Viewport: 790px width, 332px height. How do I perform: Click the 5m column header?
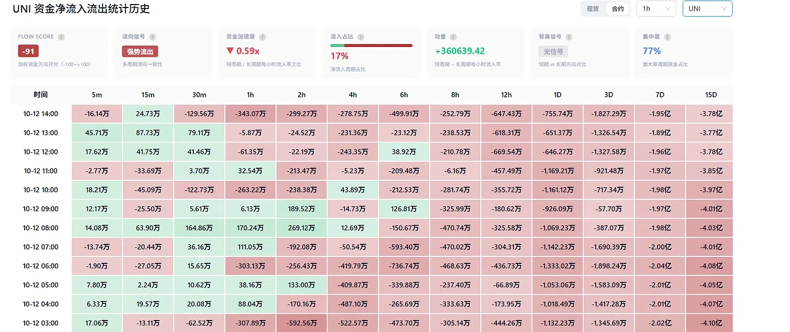click(97, 94)
